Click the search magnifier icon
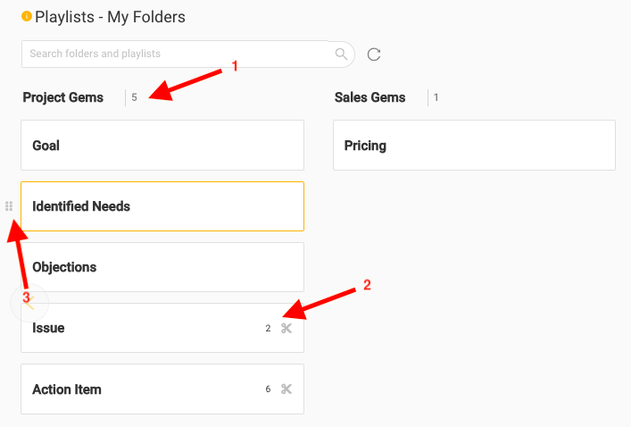631x427 pixels. [341, 54]
